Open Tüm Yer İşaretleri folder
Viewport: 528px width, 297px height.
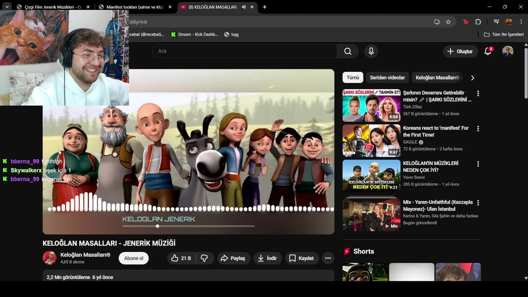click(504, 35)
